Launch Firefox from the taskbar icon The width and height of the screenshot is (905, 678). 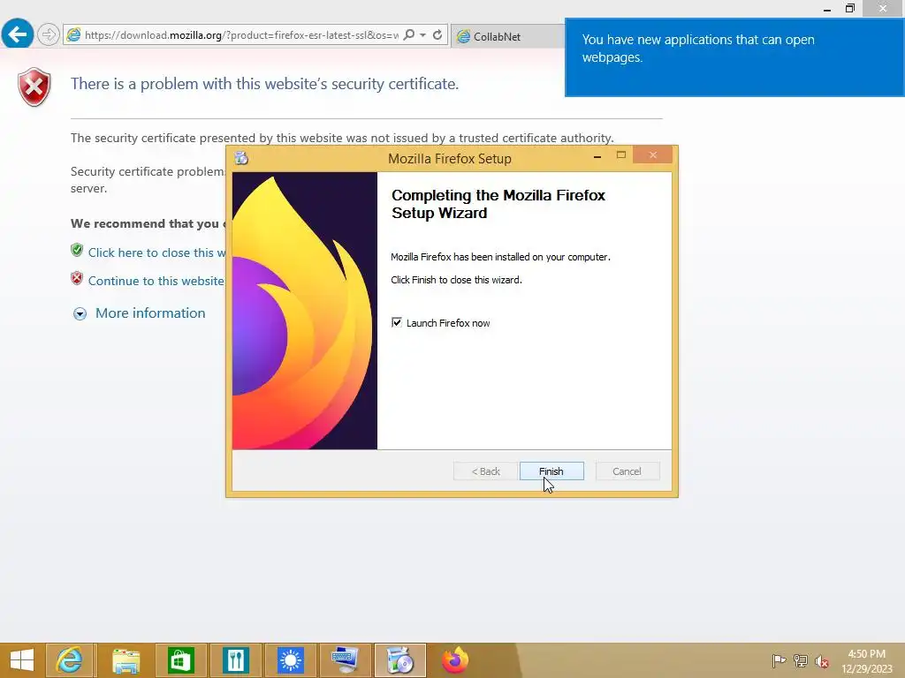[x=455, y=660]
